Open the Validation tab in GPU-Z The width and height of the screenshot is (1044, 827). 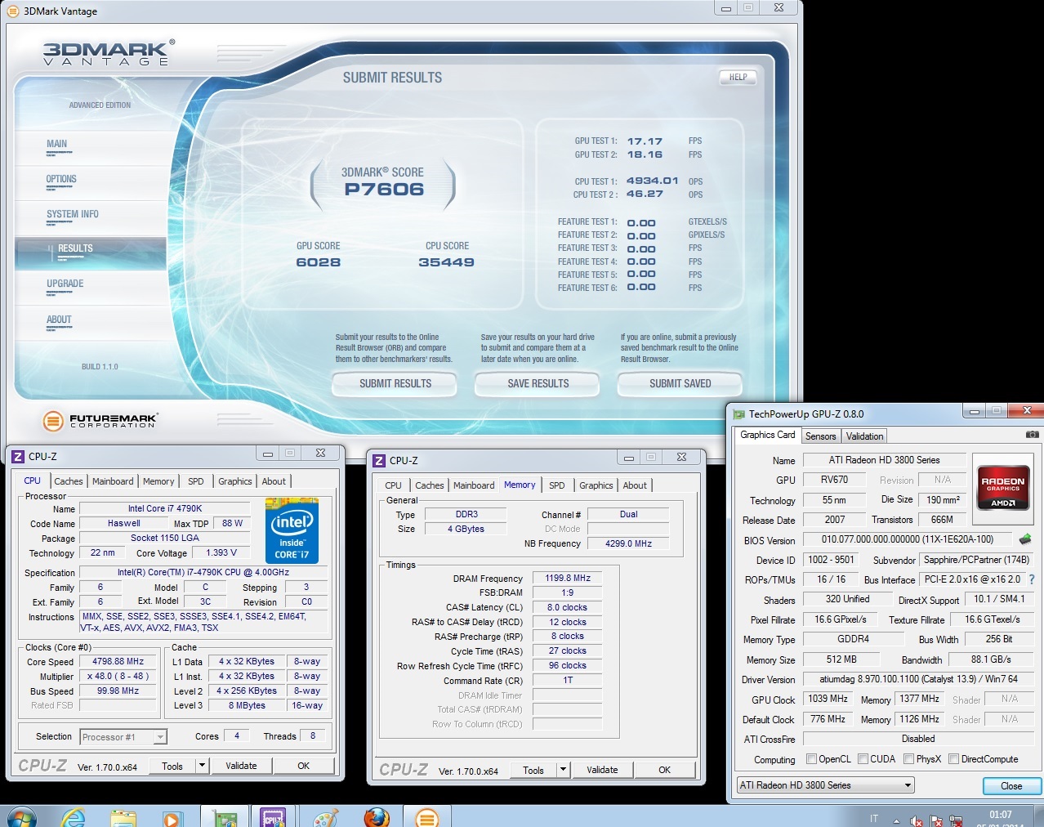[x=864, y=436]
